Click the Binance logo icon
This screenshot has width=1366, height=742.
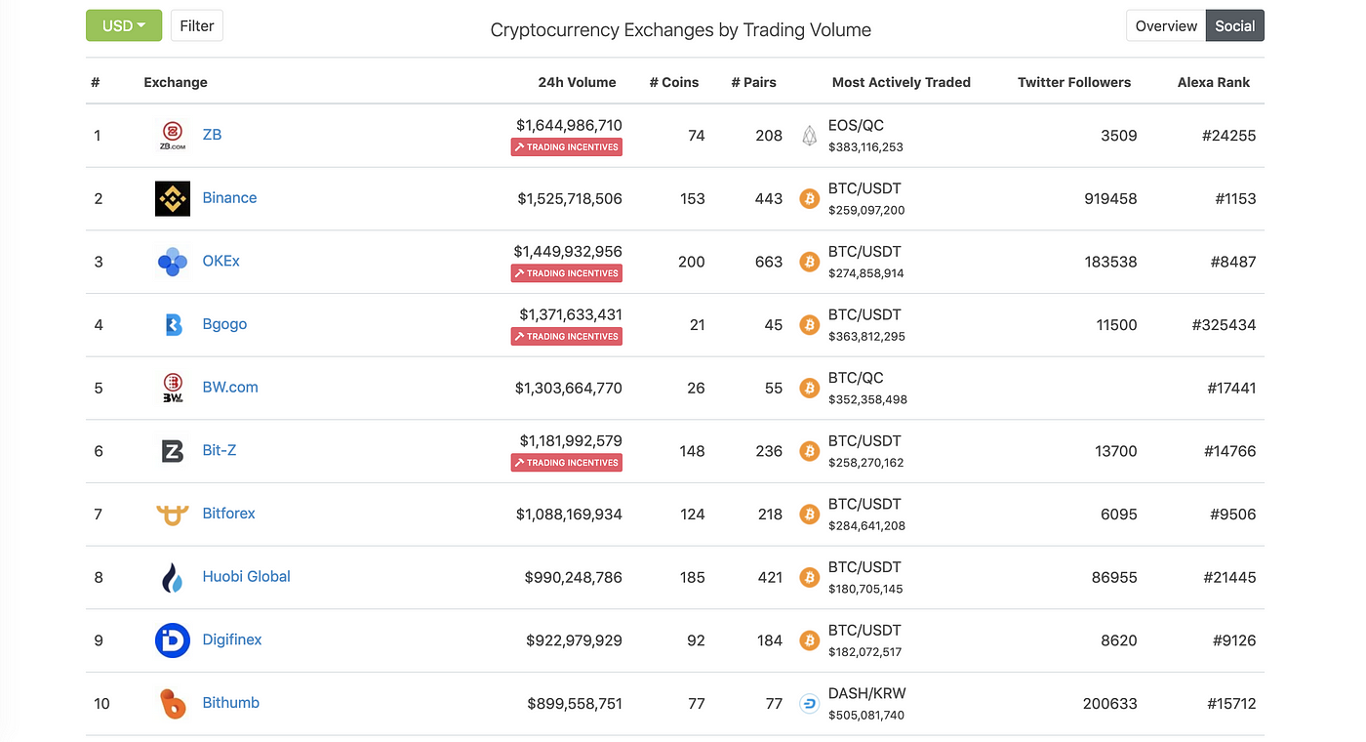point(173,198)
